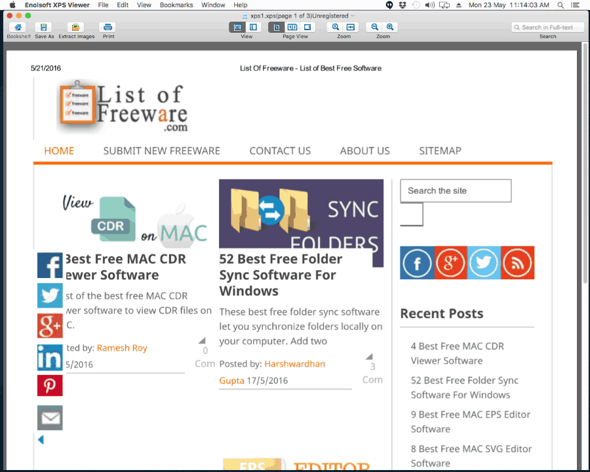Screen dimensions: 590x472
Task: Zoom in with the plus magnifier
Action: coord(390,27)
